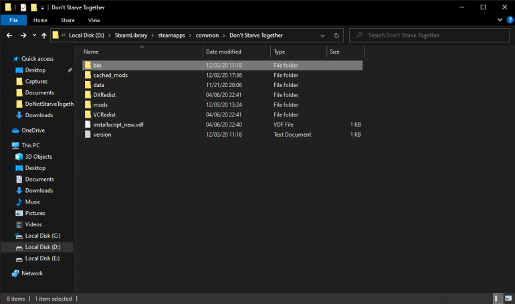Click the Search Don't Starve Together box
The image size is (515, 304).
pos(428,35)
